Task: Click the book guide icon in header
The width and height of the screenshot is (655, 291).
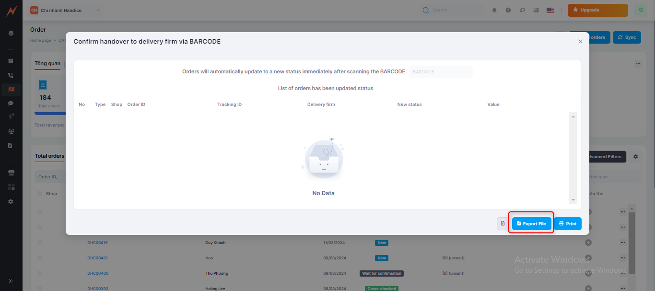Action: pos(536,10)
